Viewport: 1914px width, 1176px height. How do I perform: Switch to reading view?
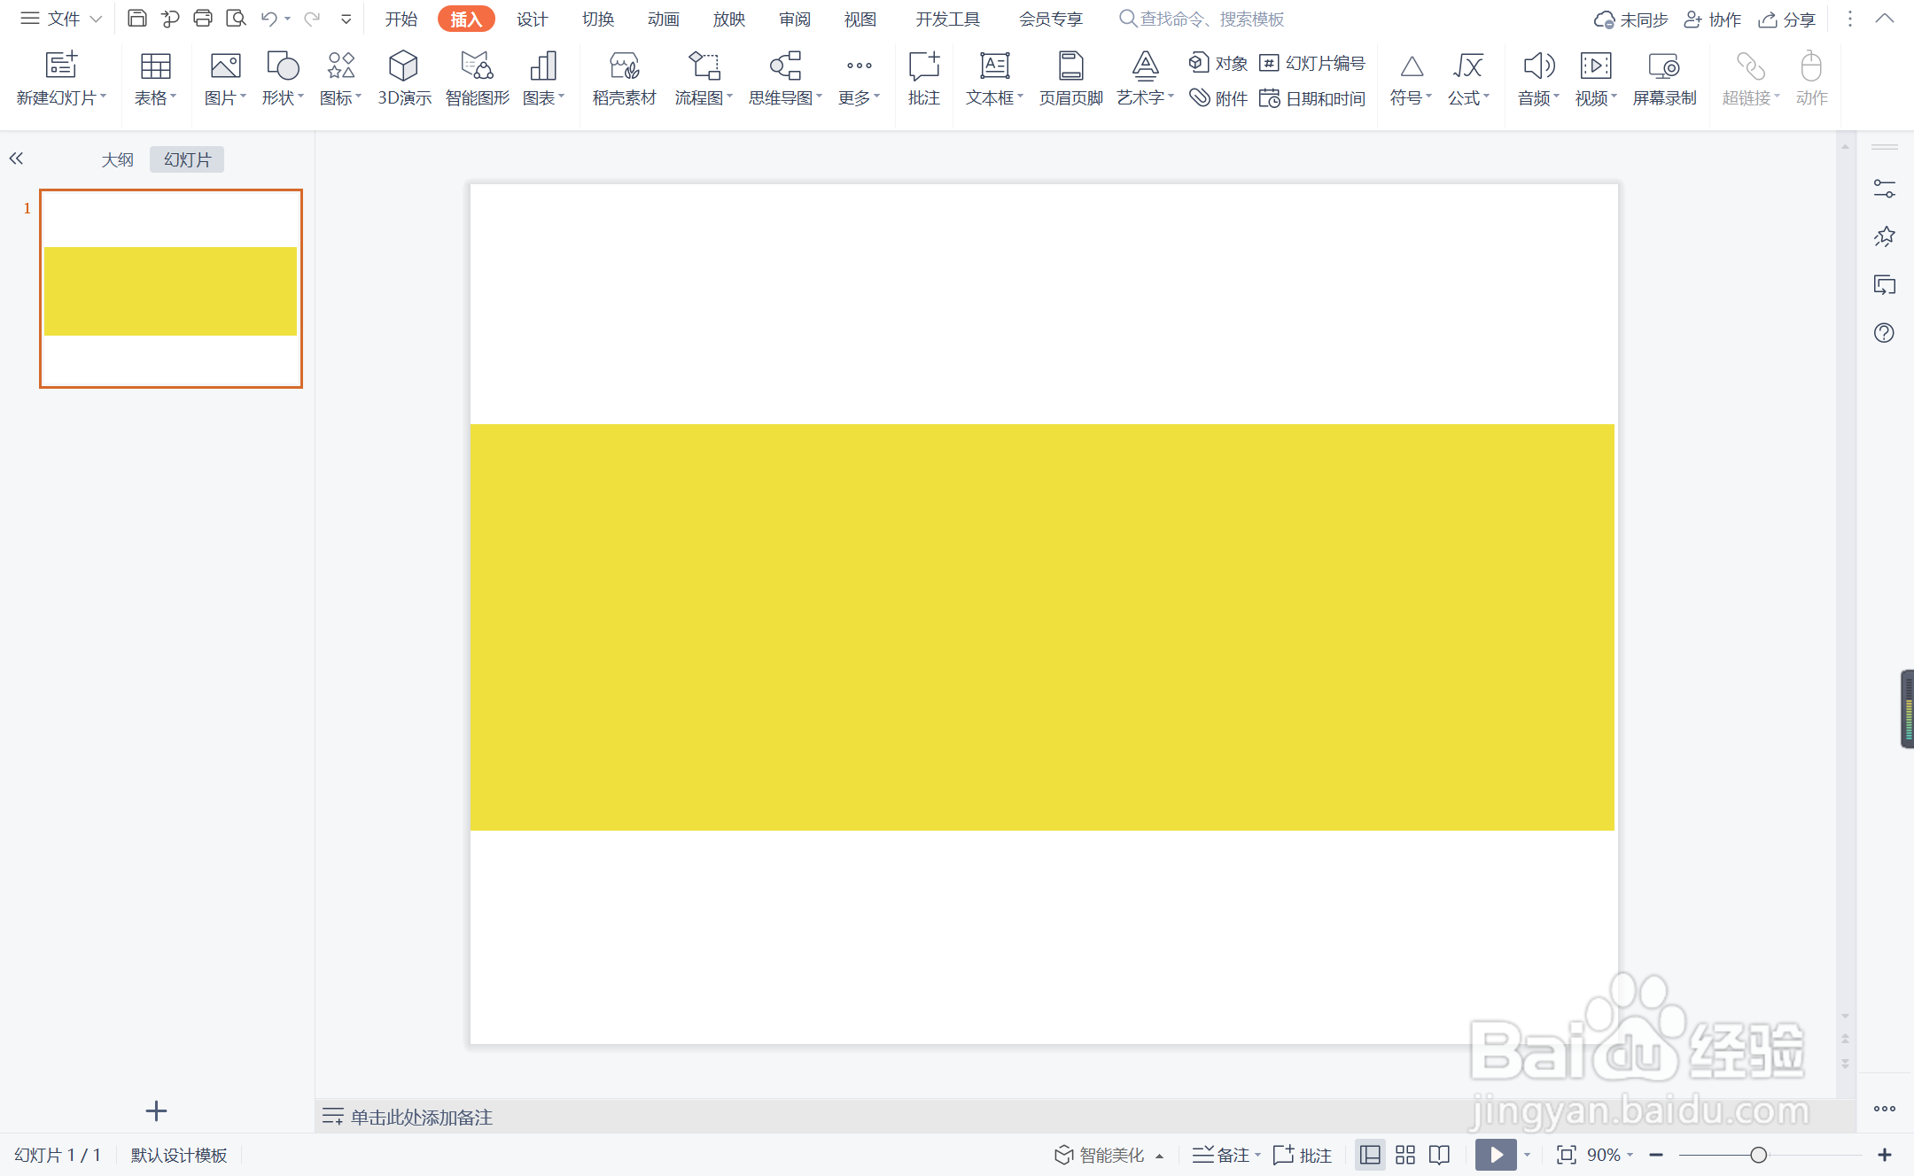[x=1439, y=1155]
